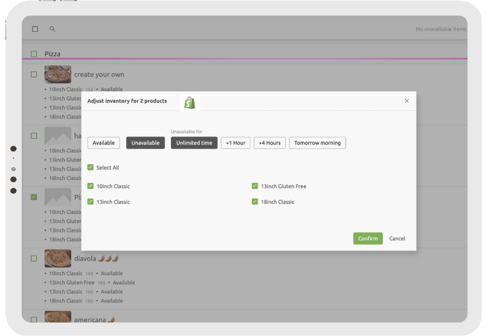Viewport: 487px width, 336px height.
Task: Click the select-all square icon in the top bar
Action: (x=35, y=28)
